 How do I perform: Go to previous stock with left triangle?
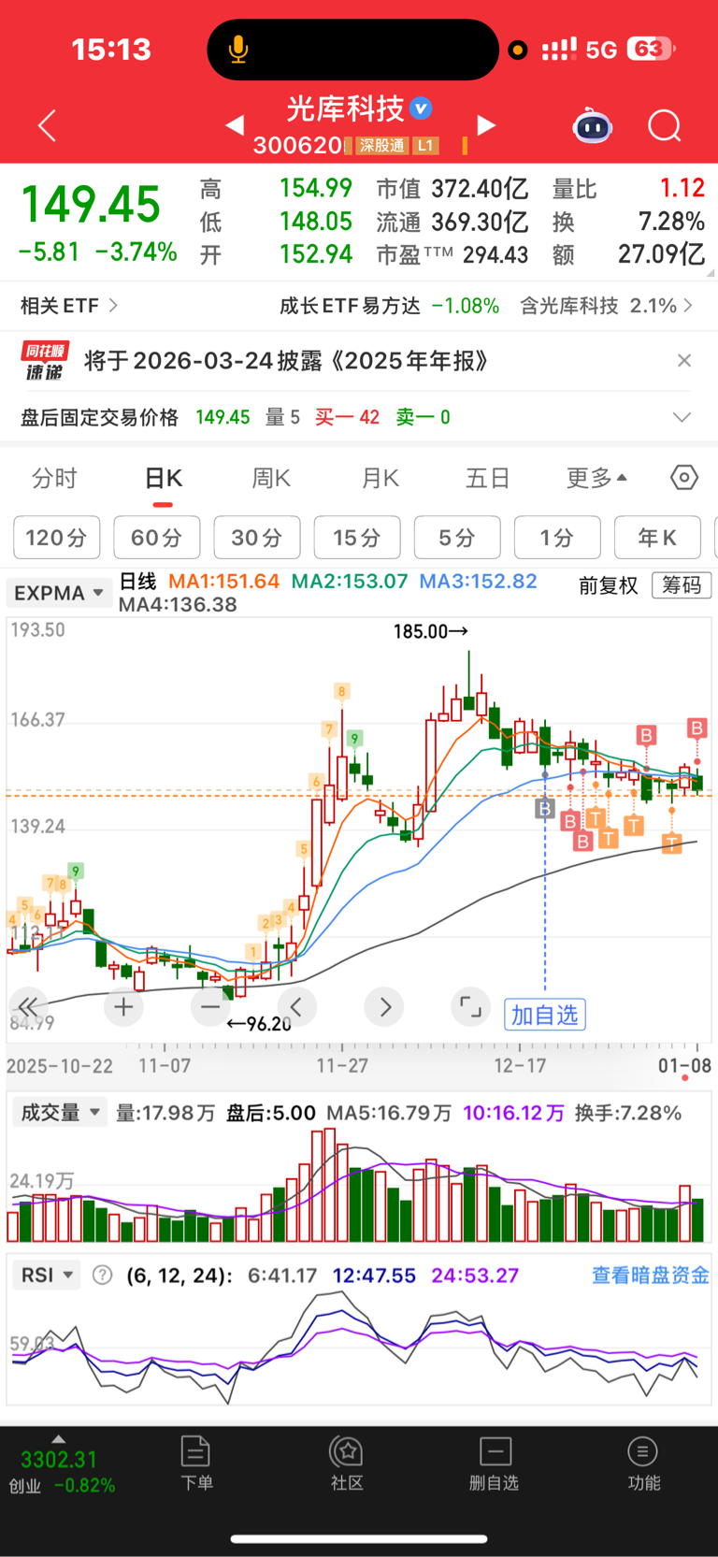pos(235,124)
